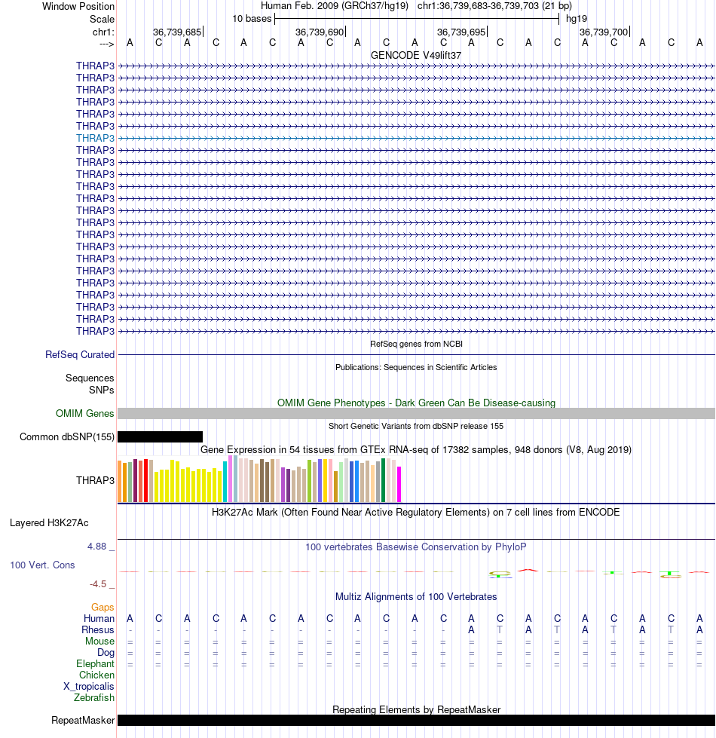Click the Mouse alignment row label
This screenshot has width=716, height=738.
pos(99,641)
